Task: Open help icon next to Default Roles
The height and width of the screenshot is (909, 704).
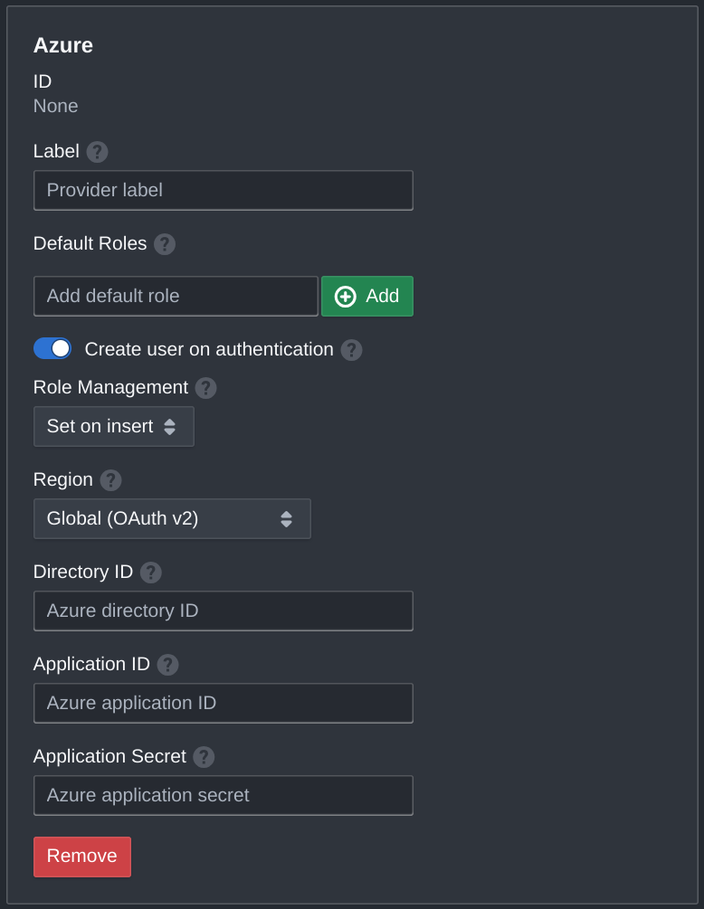Action: (x=165, y=244)
